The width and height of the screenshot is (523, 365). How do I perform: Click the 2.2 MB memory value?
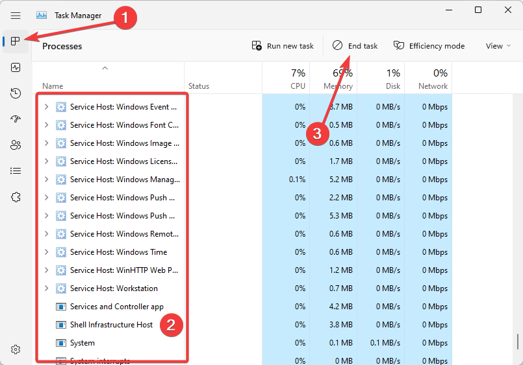(341, 198)
